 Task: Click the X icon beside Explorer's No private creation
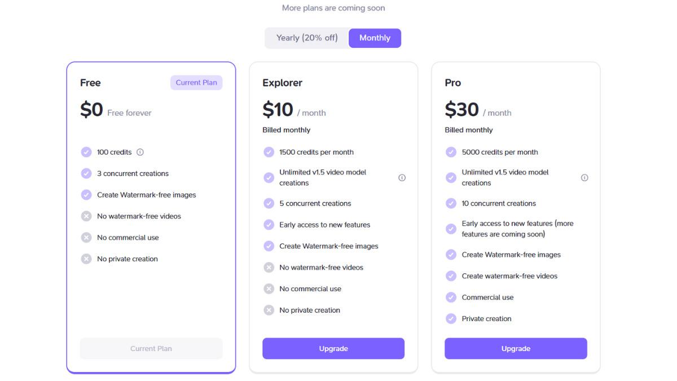(x=269, y=310)
